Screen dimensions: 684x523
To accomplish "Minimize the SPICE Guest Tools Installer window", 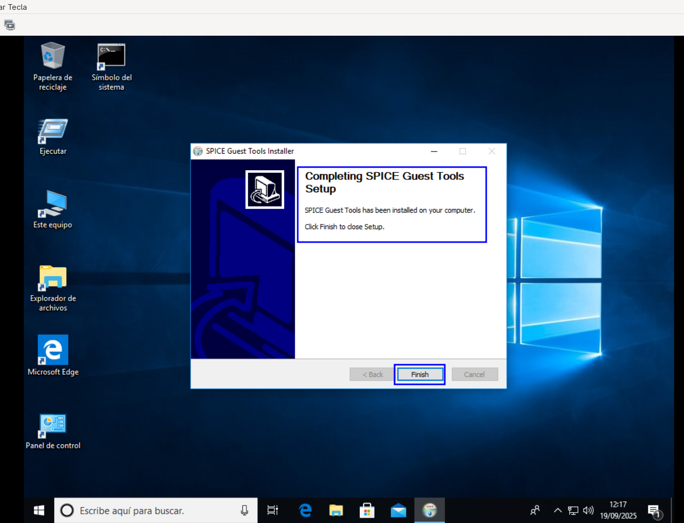I will [x=434, y=151].
